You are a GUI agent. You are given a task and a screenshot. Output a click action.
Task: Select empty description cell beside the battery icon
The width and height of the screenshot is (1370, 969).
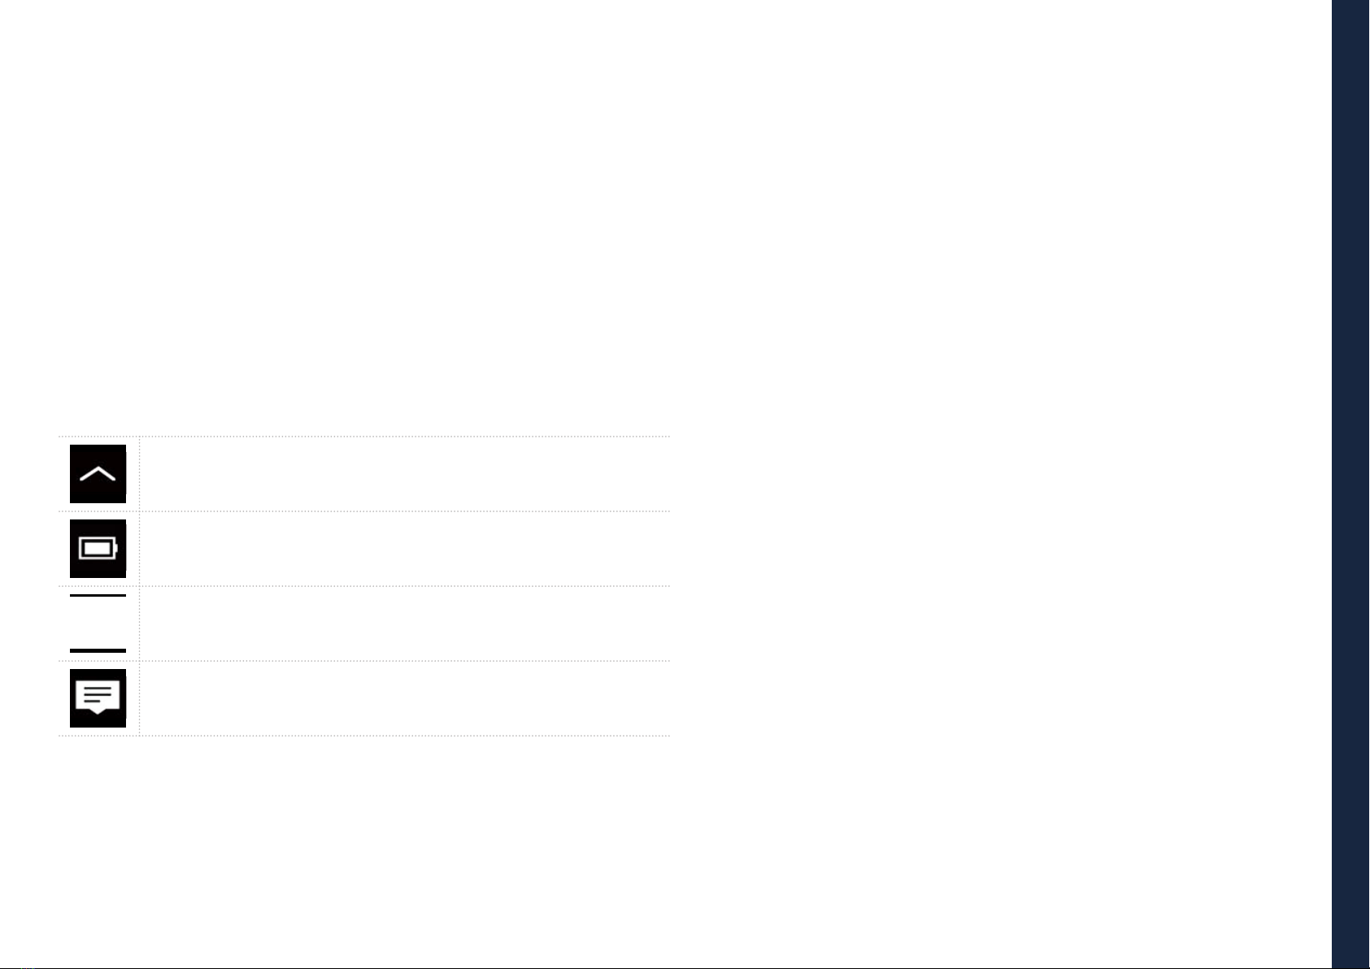tap(405, 549)
